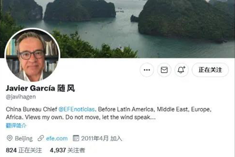Click the Javier García 随风 display name
Screen dimensions: 235x157
pos(40,88)
